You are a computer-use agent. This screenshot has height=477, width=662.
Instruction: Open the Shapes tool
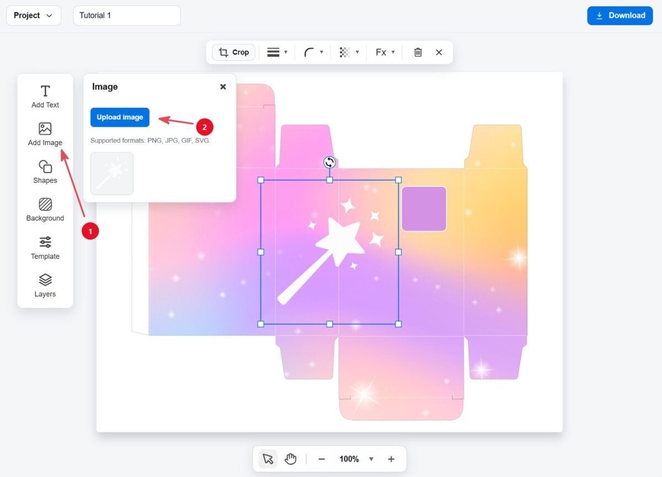tap(45, 172)
